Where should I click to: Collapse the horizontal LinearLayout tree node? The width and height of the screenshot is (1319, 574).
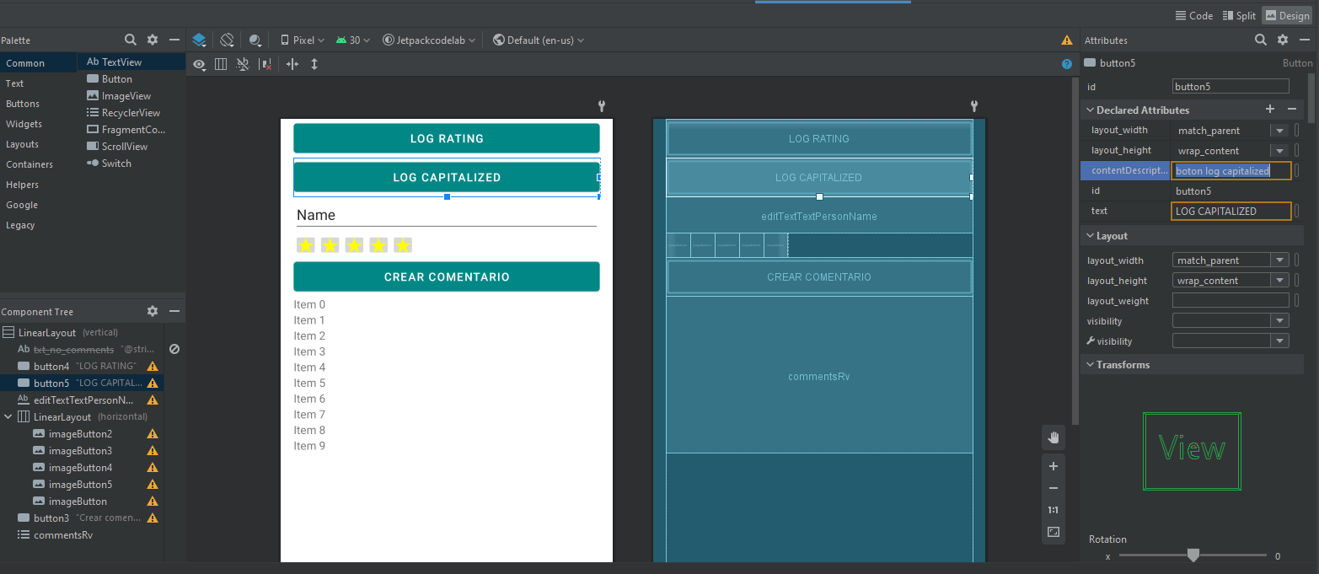pyautogui.click(x=8, y=417)
